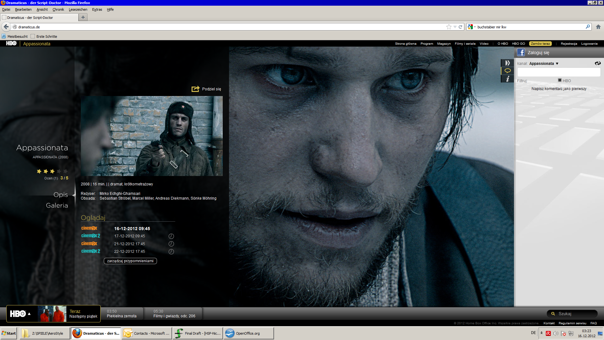Open the Lesezeichen menu

[x=78, y=9]
